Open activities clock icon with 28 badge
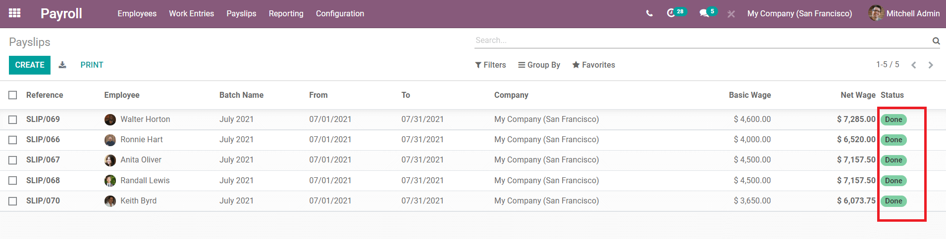Viewport: 946px width, 239px height. (x=671, y=13)
